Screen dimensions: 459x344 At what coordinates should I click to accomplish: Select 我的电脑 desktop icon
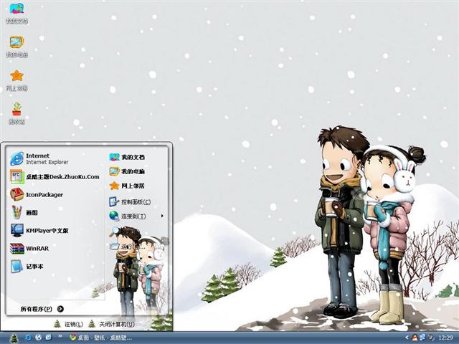[x=17, y=47]
